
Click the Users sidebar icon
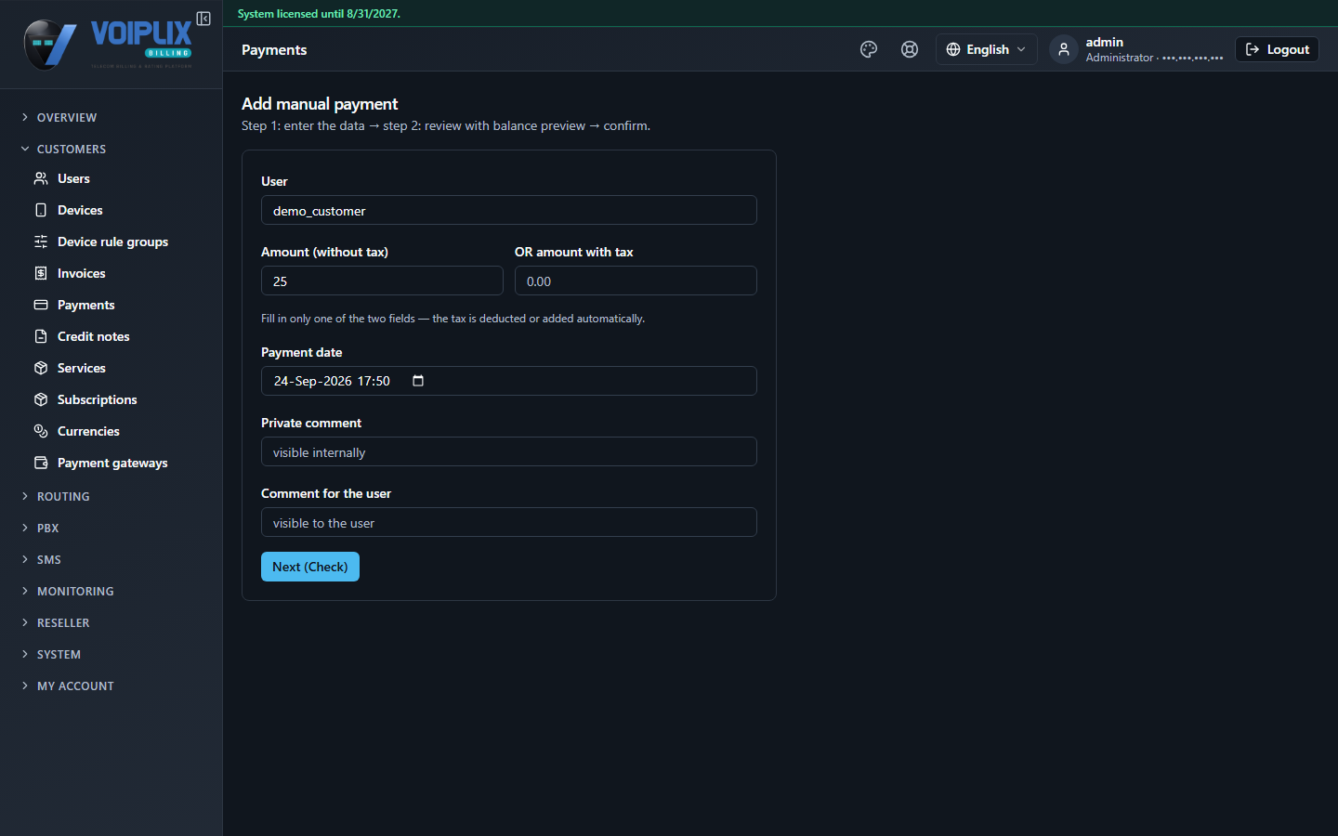tap(41, 178)
